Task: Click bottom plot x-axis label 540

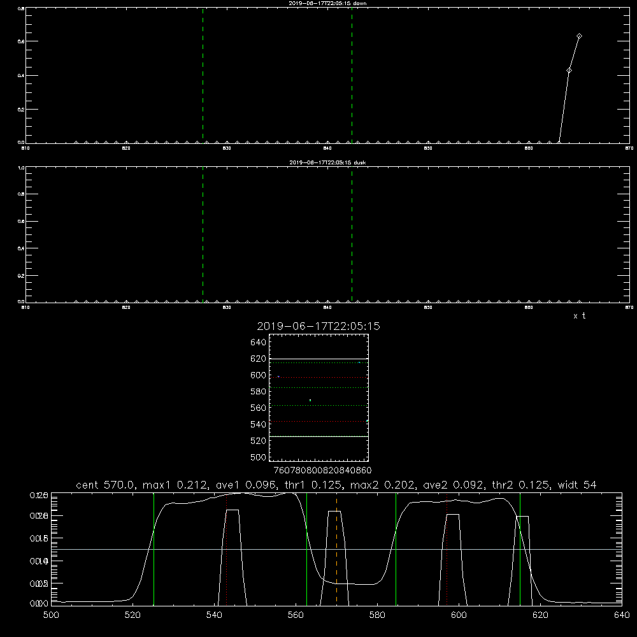Action: point(214,615)
